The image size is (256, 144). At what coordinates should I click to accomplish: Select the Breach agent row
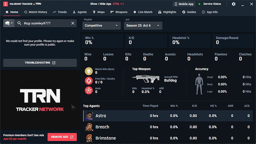(168, 127)
